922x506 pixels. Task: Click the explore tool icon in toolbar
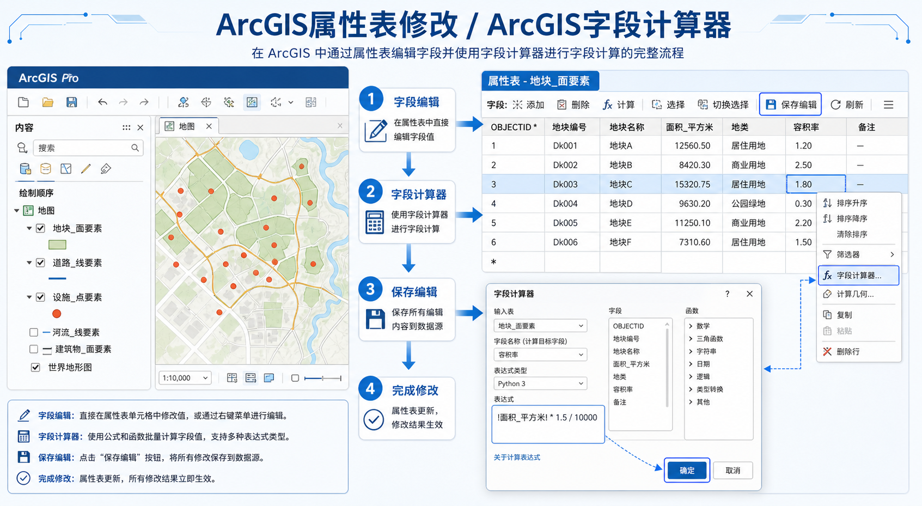[184, 102]
